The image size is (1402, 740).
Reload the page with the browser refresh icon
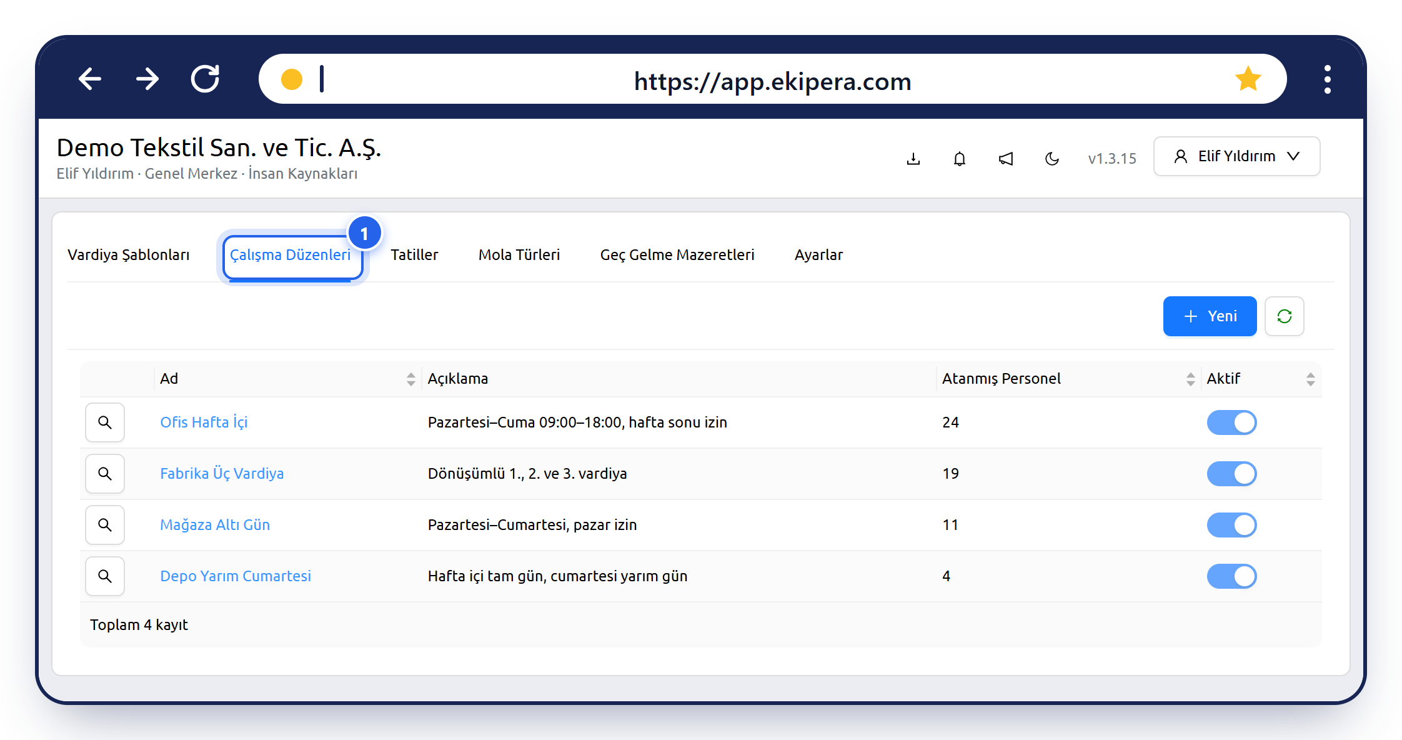[x=205, y=79]
